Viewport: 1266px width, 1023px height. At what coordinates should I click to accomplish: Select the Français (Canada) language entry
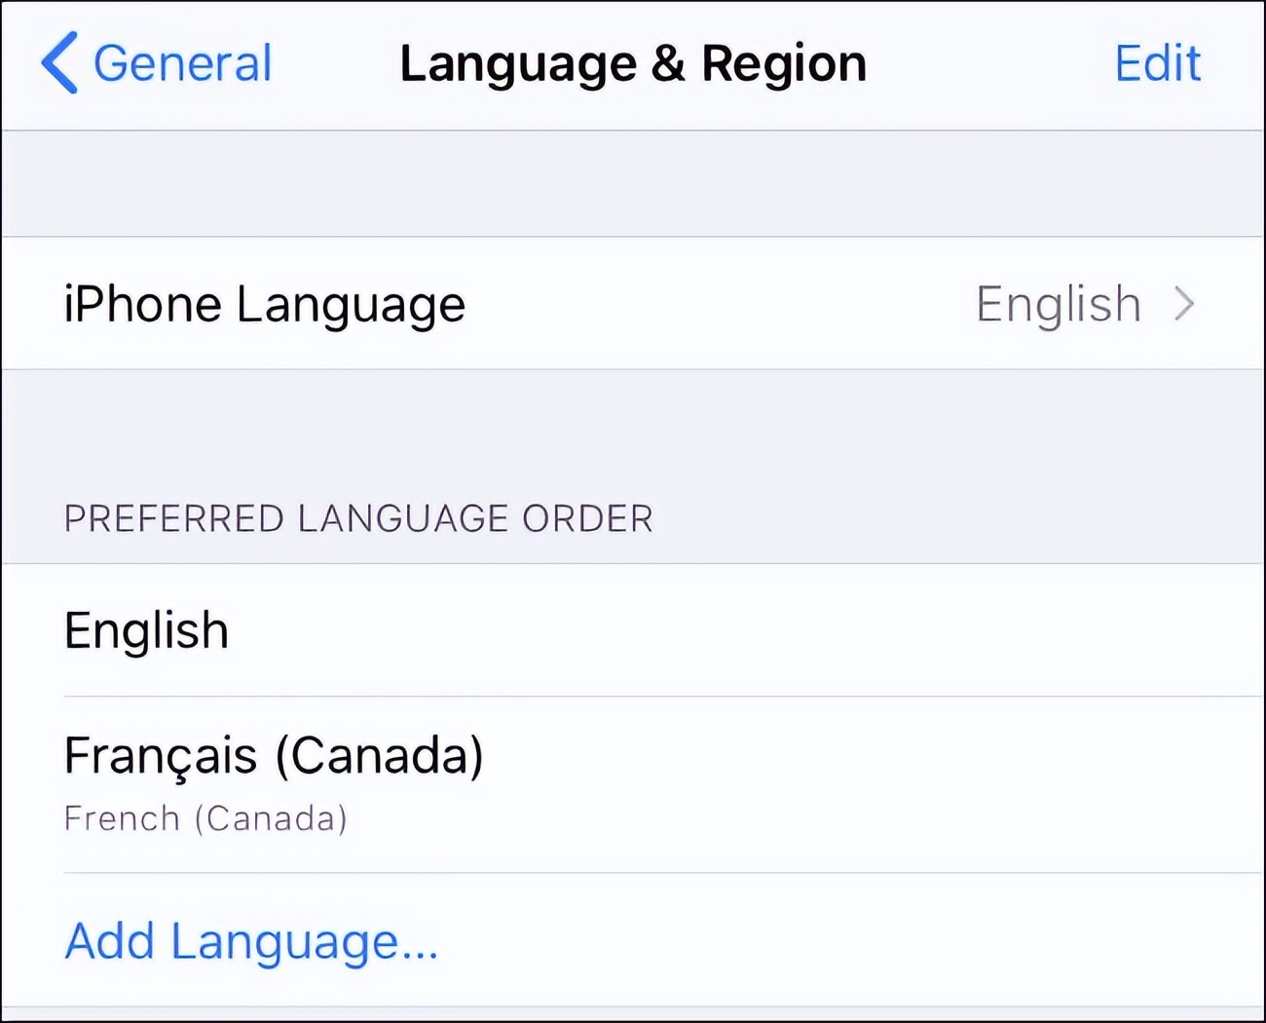(x=274, y=756)
